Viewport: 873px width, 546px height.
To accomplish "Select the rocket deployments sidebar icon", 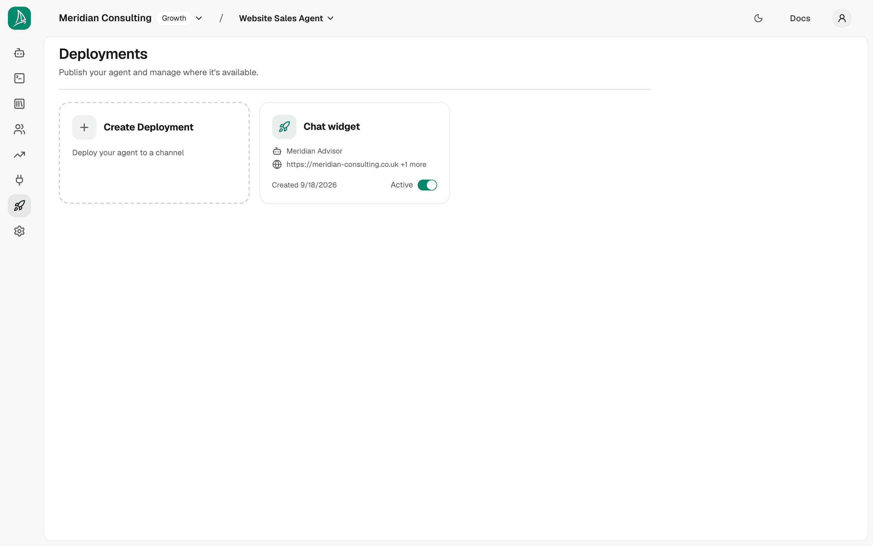I will click(19, 206).
